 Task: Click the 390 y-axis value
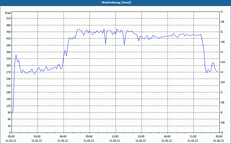(9, 46)
